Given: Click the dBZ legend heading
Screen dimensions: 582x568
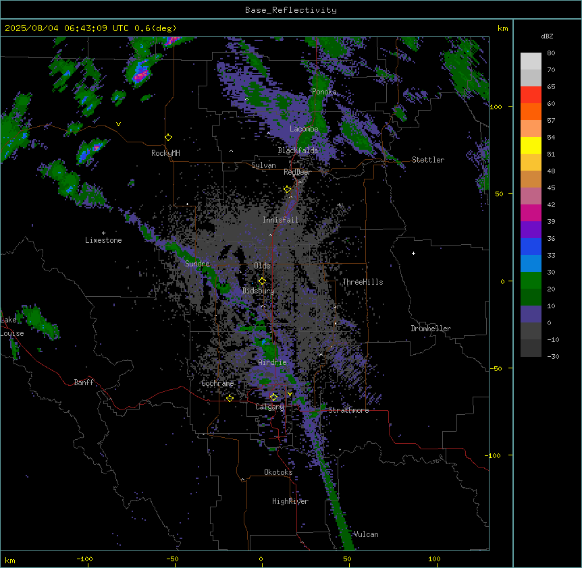Looking at the screenshot, I should tap(547, 36).
